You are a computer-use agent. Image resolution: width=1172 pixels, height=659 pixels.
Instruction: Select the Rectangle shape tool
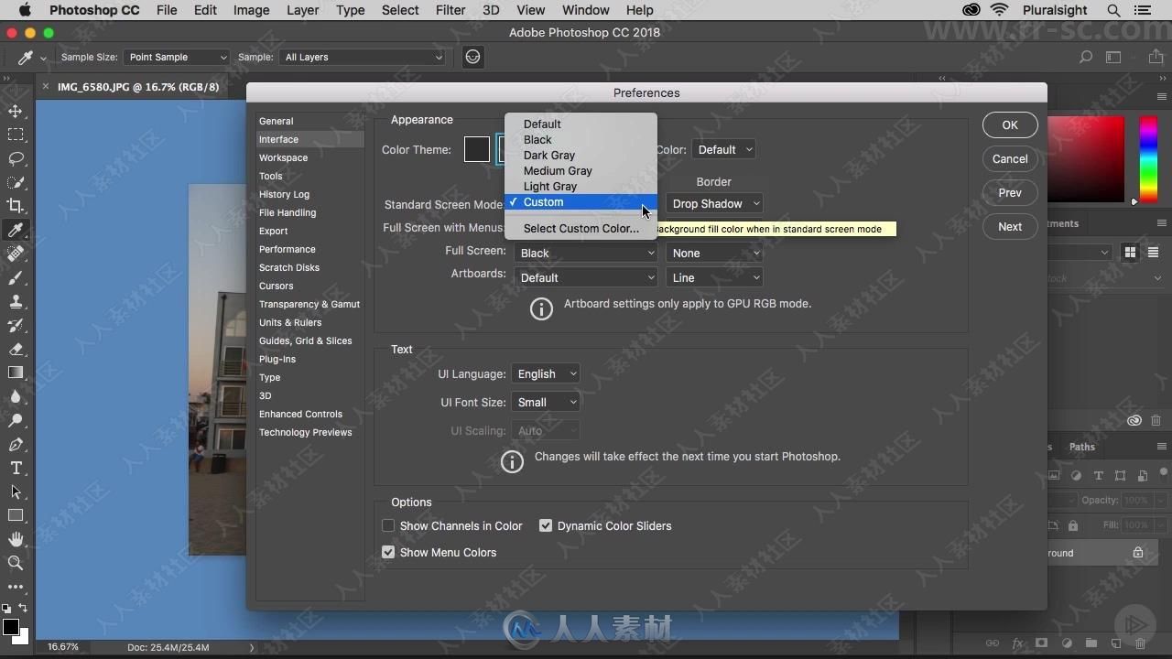16,515
